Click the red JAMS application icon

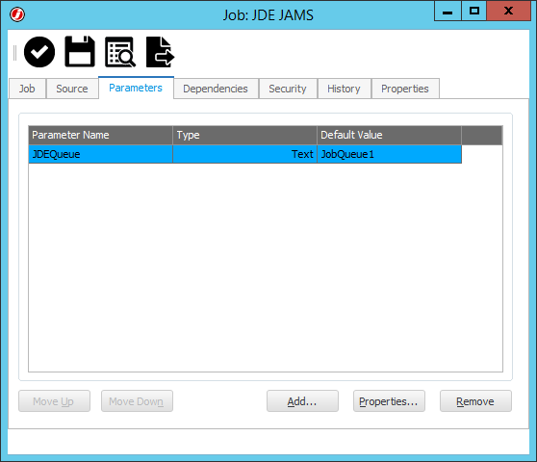(17, 14)
